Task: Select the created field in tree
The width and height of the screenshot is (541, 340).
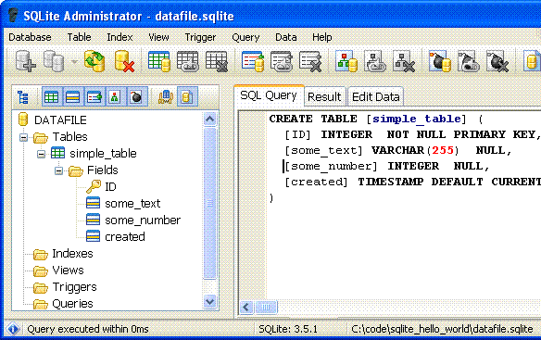Action: (x=125, y=237)
